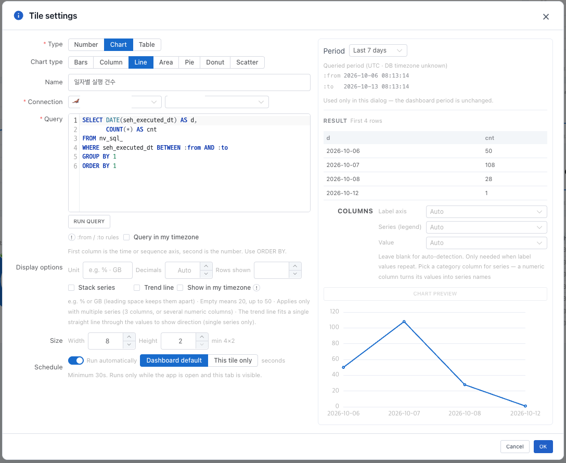Decrease the Decimals value with down arrow

(206, 274)
